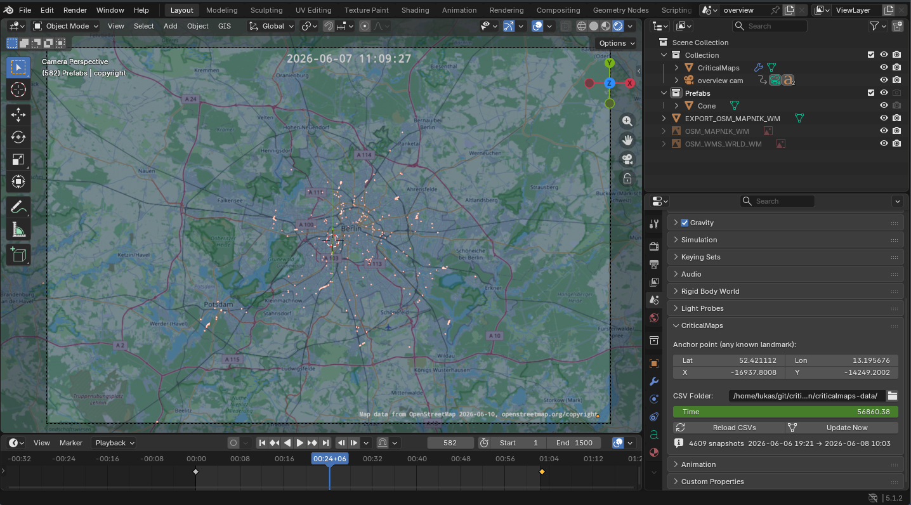Click the viewport zoom magnifier icon

click(x=627, y=121)
